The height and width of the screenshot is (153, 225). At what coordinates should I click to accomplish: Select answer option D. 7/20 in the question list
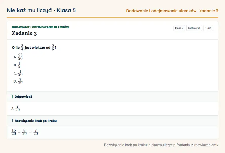point(18,81)
